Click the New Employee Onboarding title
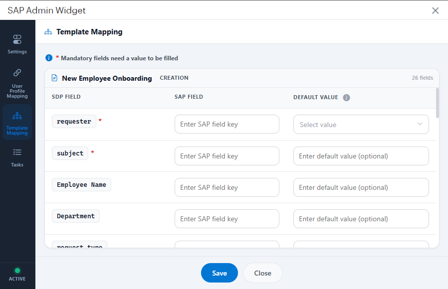Screen dimensions: 448x289 pyautogui.click(x=107, y=78)
